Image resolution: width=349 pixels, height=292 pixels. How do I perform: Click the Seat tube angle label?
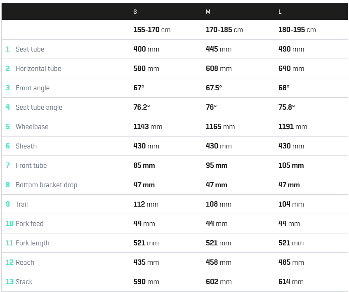[39, 107]
